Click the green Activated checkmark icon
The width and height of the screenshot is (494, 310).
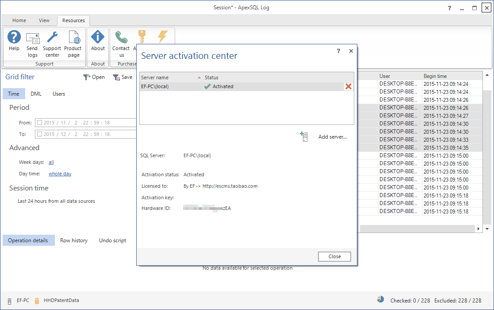(x=207, y=86)
